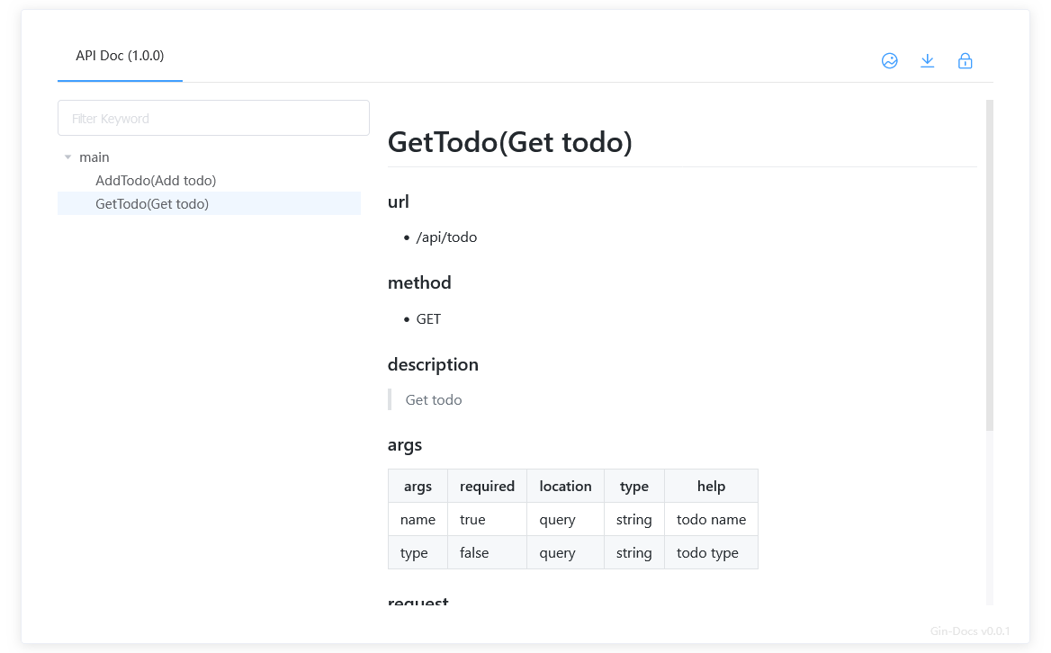Click the download arrow icon
Screen dimensions: 1051x653
coord(927,61)
